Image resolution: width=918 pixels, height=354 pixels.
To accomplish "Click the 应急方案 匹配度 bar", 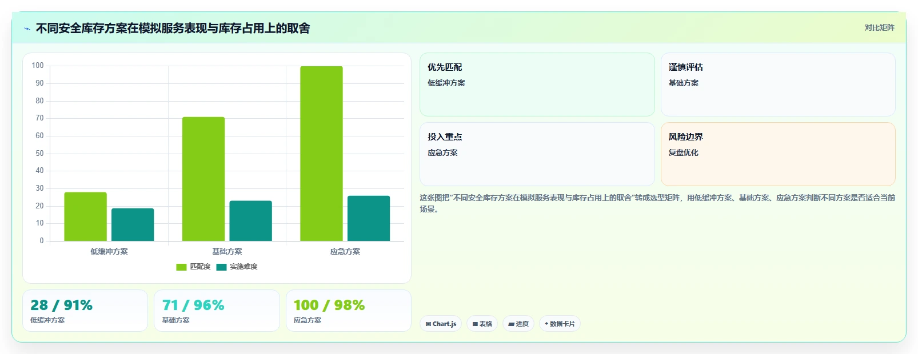I will pyautogui.click(x=321, y=154).
